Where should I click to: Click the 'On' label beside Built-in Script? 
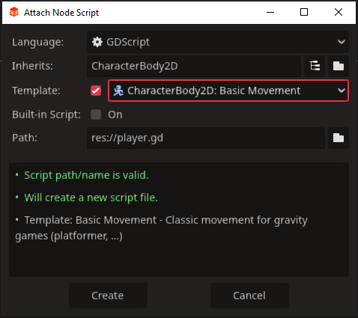coord(115,114)
